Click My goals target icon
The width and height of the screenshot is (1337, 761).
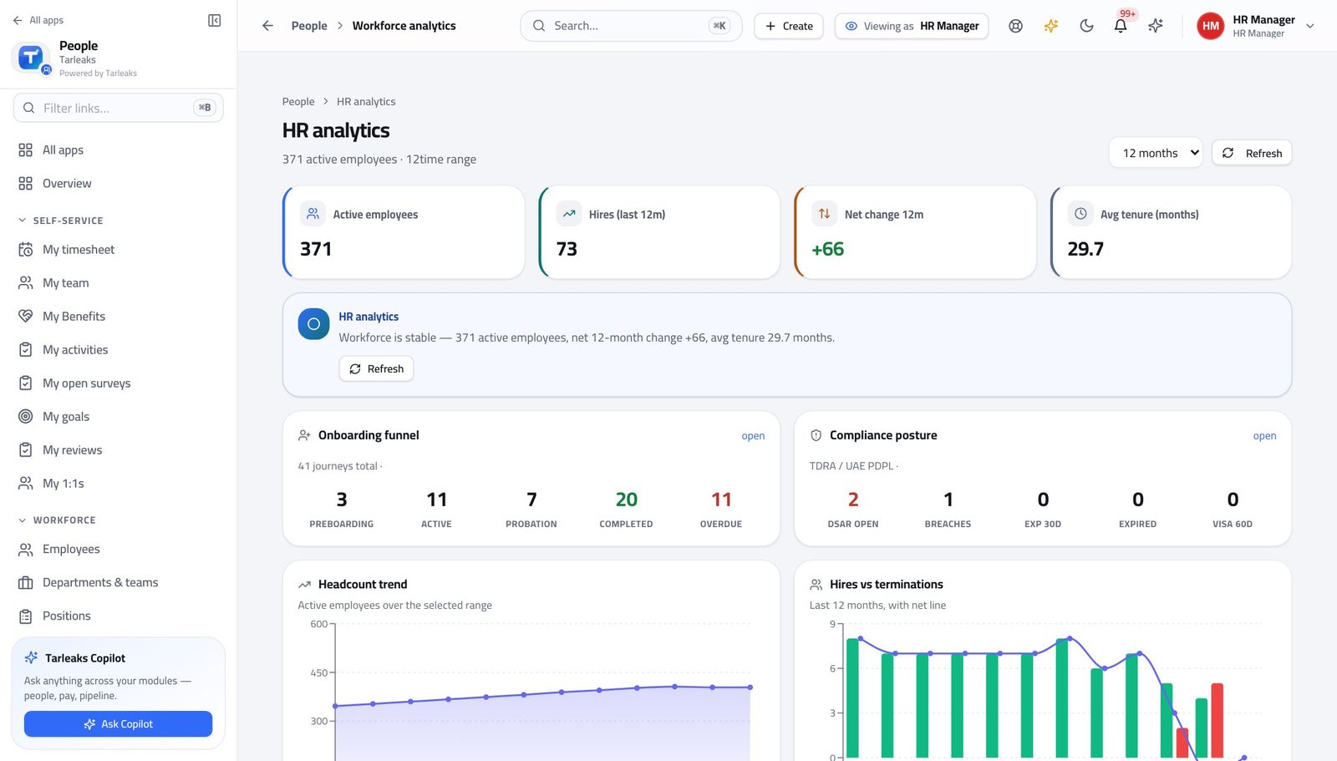(x=26, y=416)
